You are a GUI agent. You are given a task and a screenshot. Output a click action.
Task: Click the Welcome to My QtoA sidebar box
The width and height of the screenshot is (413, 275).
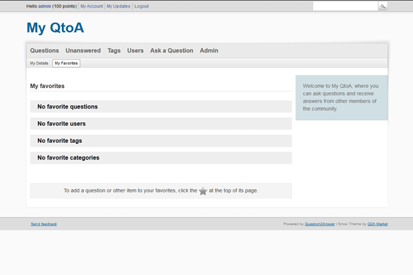click(x=341, y=97)
